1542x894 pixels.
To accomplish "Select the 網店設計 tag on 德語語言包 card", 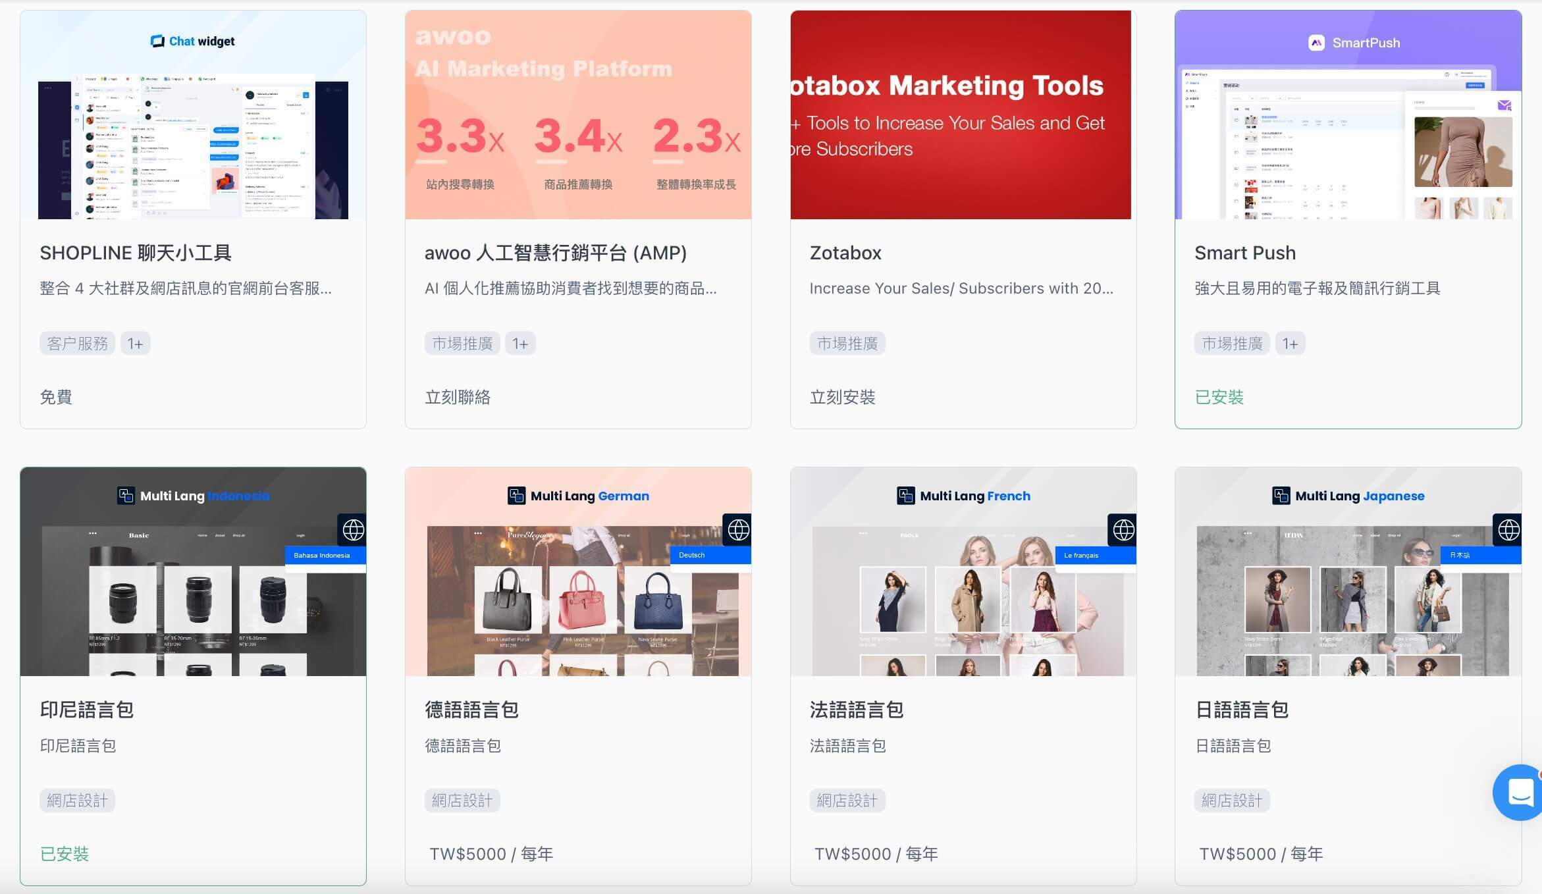I will [x=462, y=800].
